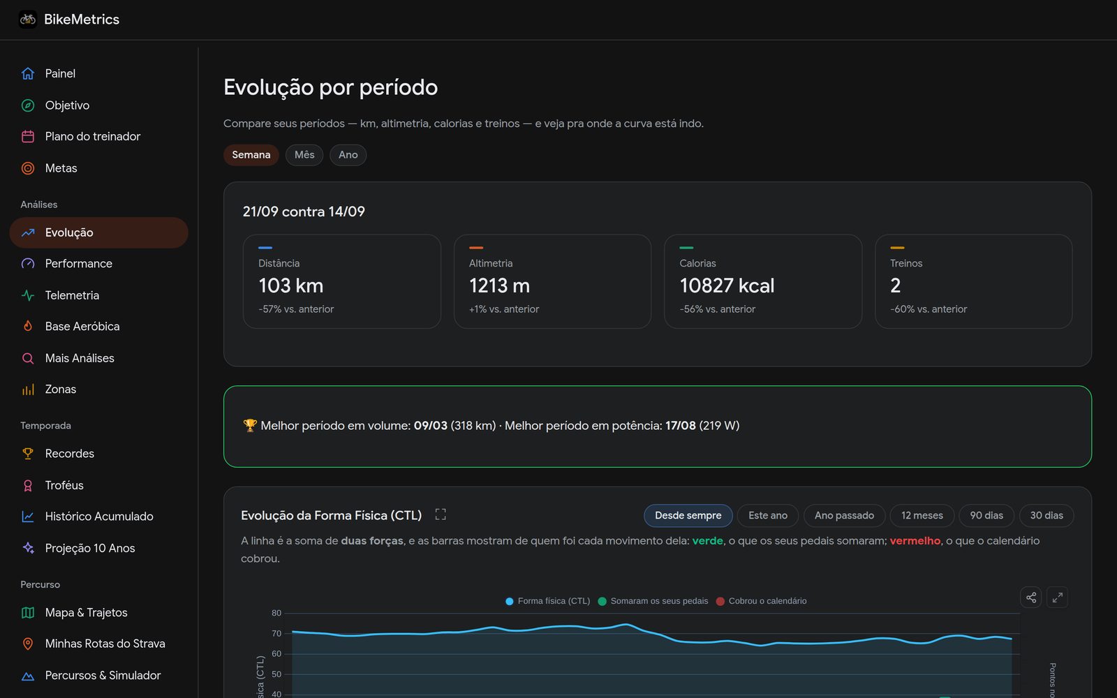Click the best power date '17/08'
The image size is (1117, 698).
coord(681,426)
